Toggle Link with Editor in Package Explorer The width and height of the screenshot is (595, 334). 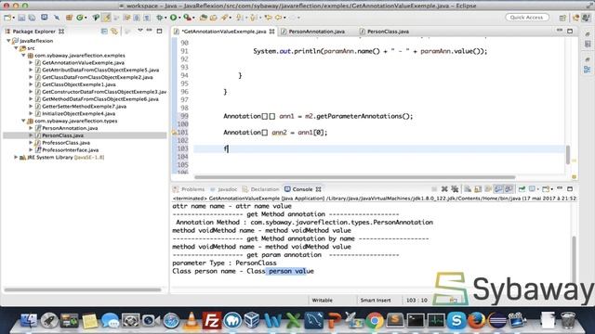point(114,32)
